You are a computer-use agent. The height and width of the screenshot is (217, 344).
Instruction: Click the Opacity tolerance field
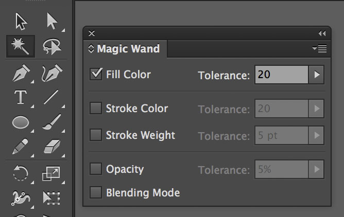tap(282, 169)
